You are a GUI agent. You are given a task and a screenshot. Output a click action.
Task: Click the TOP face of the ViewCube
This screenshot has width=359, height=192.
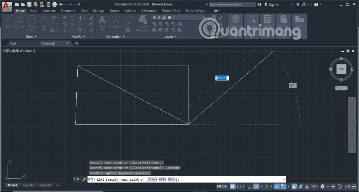coord(341,69)
